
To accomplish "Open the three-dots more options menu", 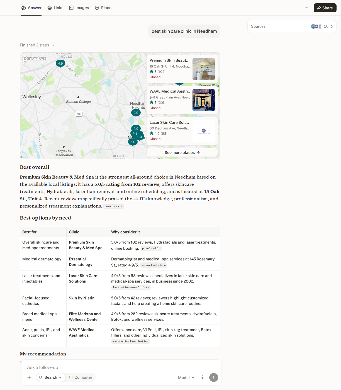I will 306,8.
